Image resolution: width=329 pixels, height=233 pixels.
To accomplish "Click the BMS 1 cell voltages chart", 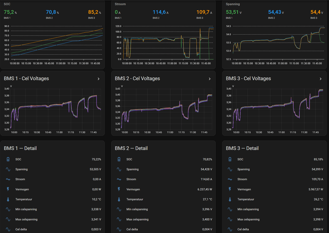I will click(53, 109).
